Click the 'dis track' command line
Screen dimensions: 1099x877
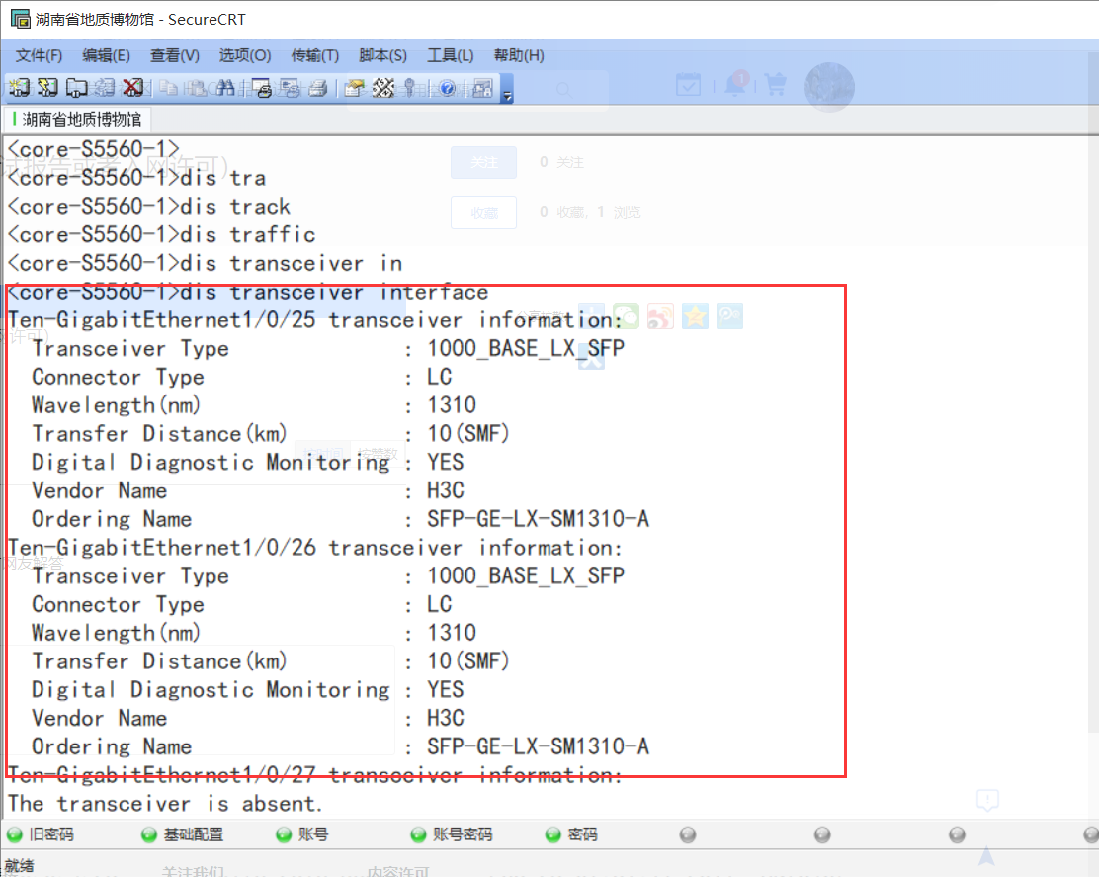(148, 206)
